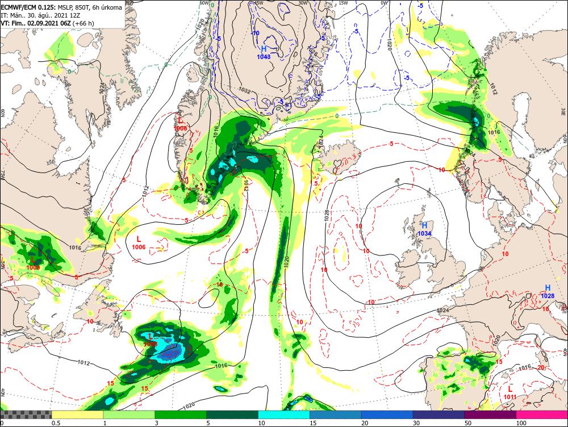Click the 1028 isobar label west of Ireland
Viewport: 568px width, 427px height.
point(327,216)
